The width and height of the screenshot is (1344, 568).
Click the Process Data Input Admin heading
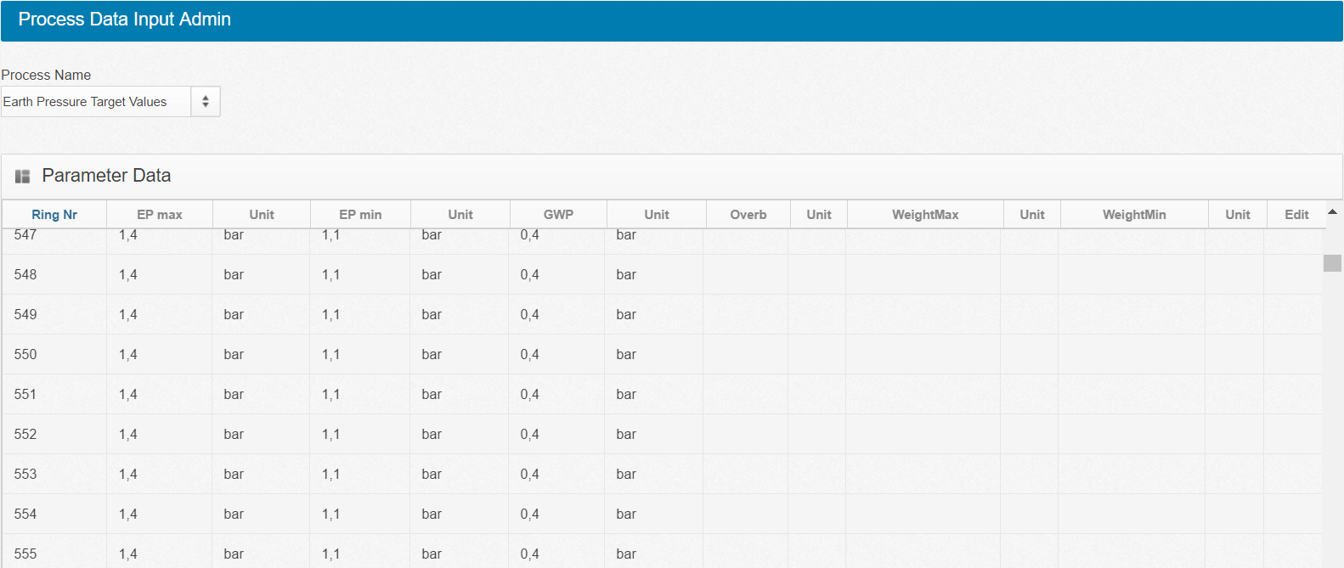click(125, 20)
